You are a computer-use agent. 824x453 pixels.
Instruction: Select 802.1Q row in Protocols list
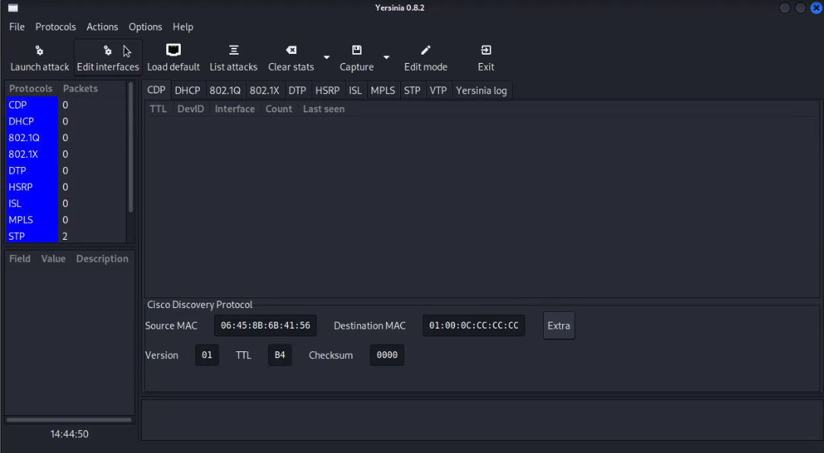click(65, 137)
